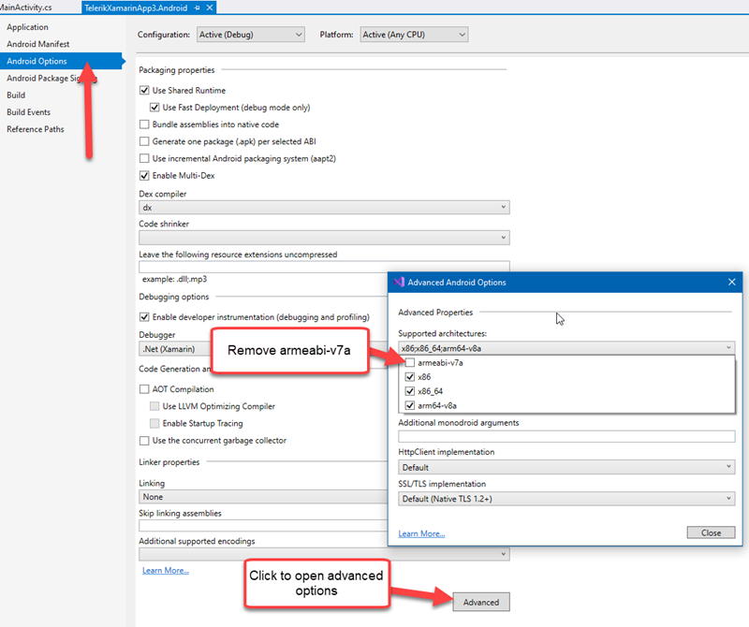Close the Advanced Android Options dialog with X
The image size is (749, 627).
point(731,283)
